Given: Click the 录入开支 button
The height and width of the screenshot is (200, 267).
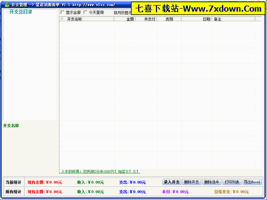Looking at the screenshot, I should (x=172, y=182).
